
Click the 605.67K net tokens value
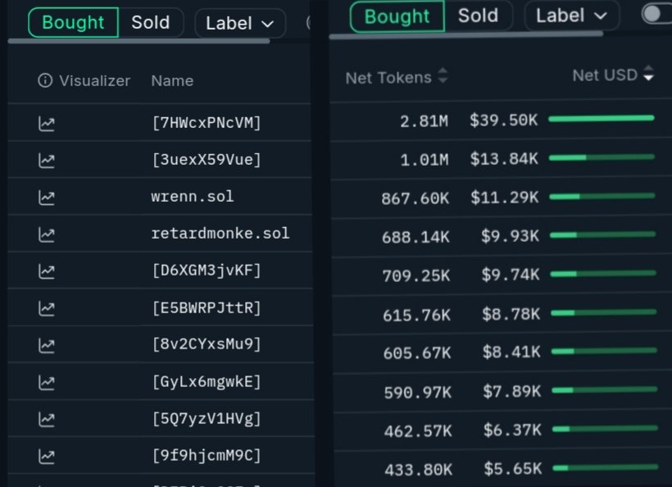417,353
